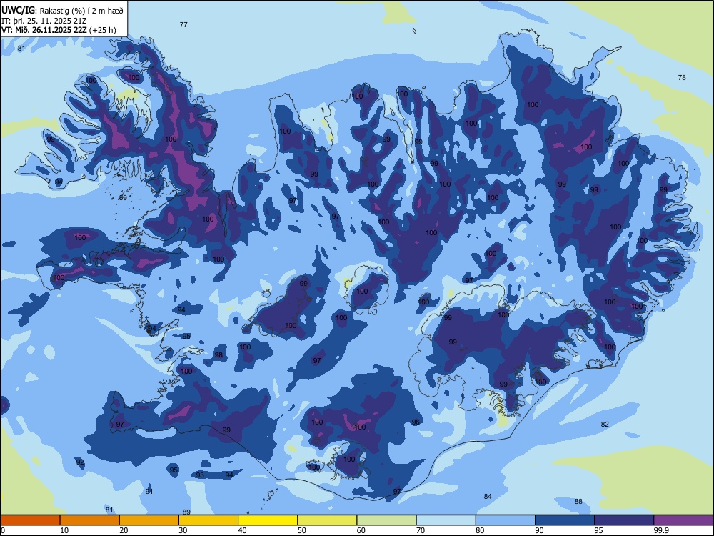Click the '82' humidity value off the southeast coast
Screen dimensions: 714x536
click(x=605, y=424)
